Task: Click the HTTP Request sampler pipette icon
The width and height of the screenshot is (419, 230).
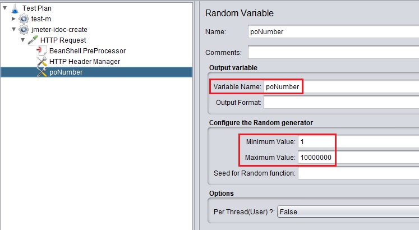Action: click(33, 40)
